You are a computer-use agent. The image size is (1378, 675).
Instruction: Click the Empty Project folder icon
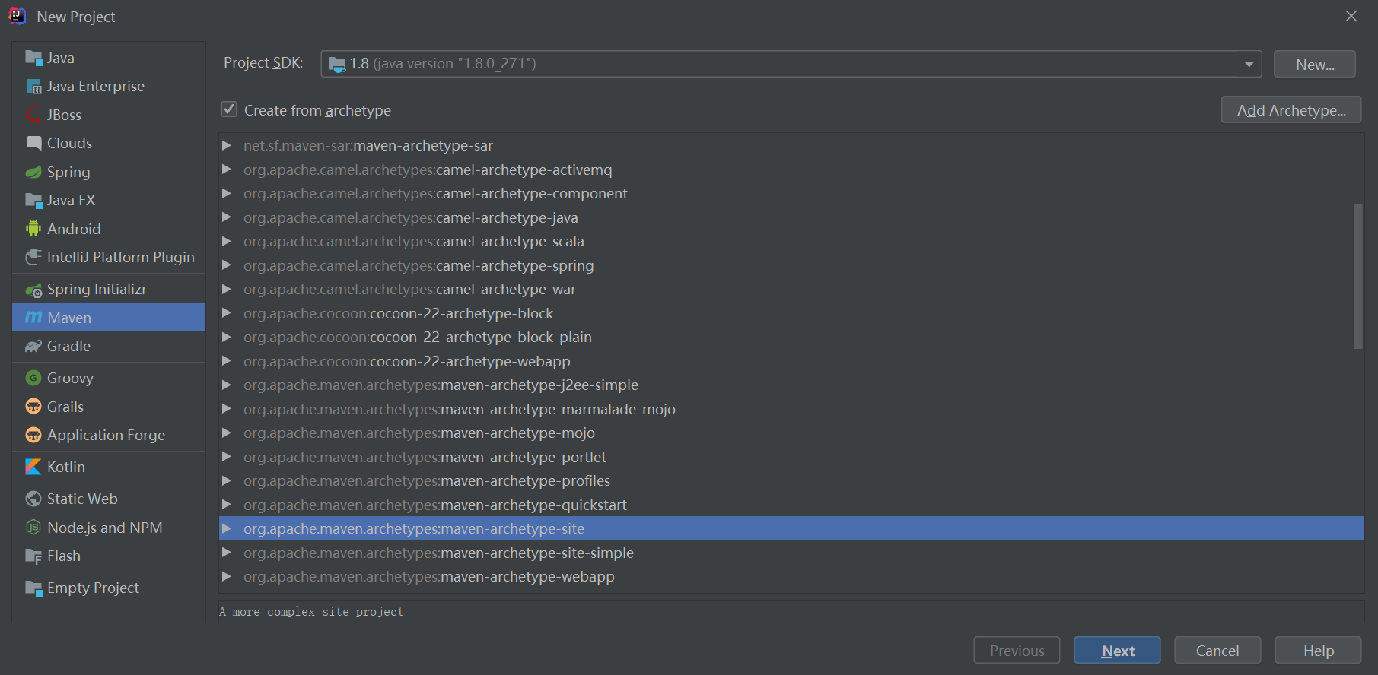point(33,588)
